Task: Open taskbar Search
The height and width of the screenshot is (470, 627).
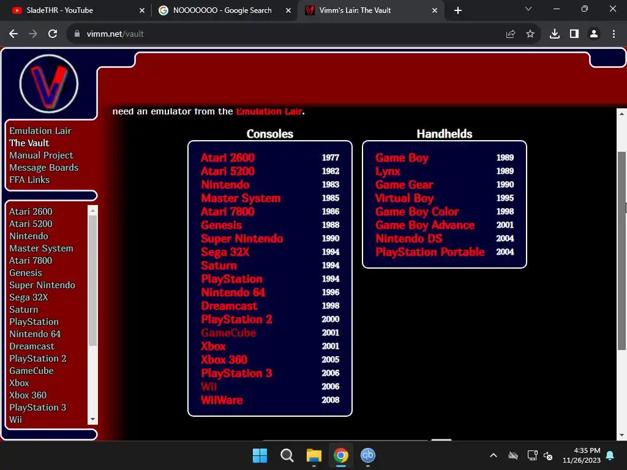Action: pos(287,455)
